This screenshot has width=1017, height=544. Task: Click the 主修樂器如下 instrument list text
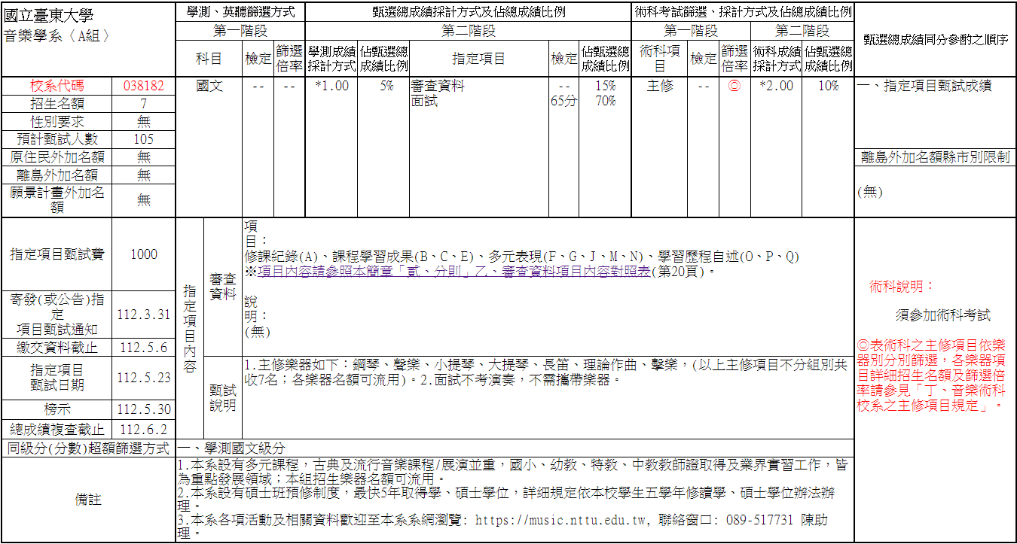point(545,372)
